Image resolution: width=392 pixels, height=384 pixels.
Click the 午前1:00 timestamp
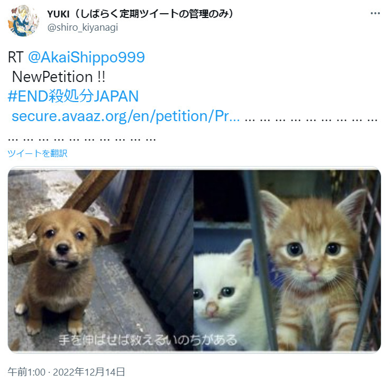[x=26, y=372]
